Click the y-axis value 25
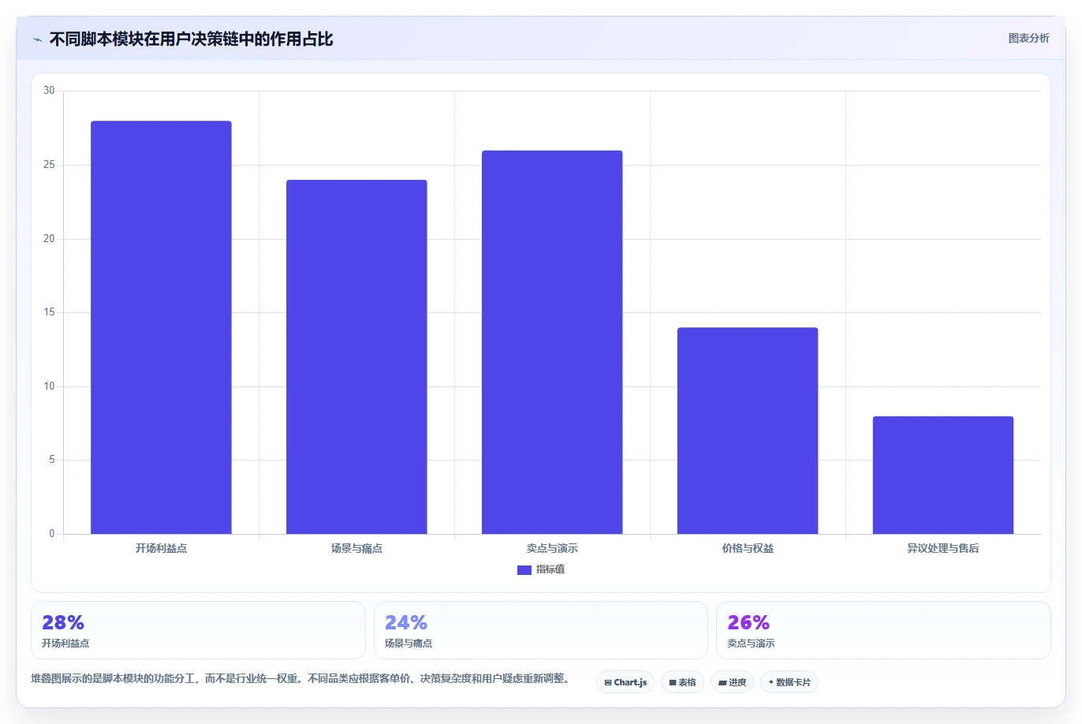 (x=49, y=165)
